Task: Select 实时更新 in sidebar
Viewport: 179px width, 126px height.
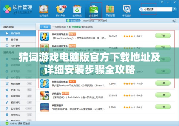Action: [x=18, y=46]
